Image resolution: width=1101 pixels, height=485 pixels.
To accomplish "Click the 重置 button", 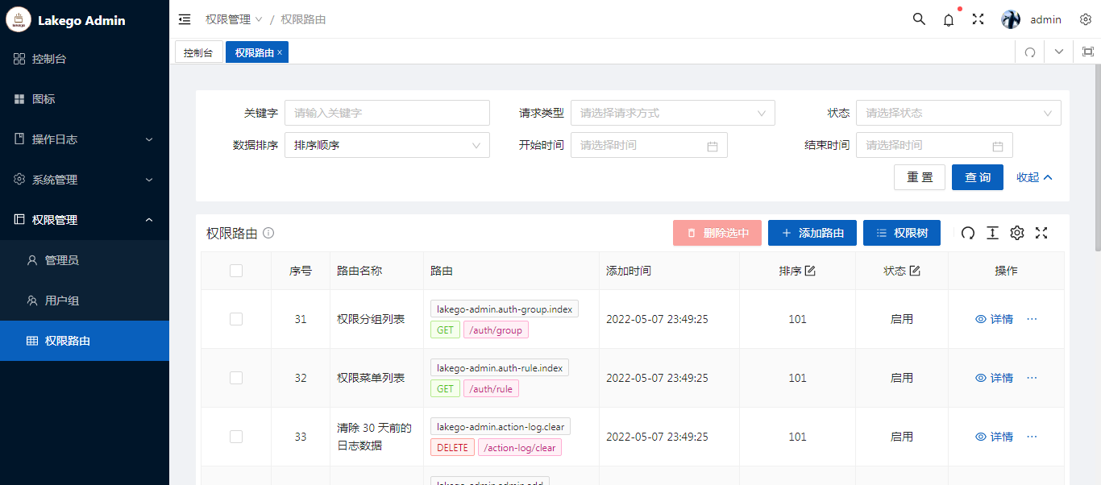I will (x=920, y=177).
